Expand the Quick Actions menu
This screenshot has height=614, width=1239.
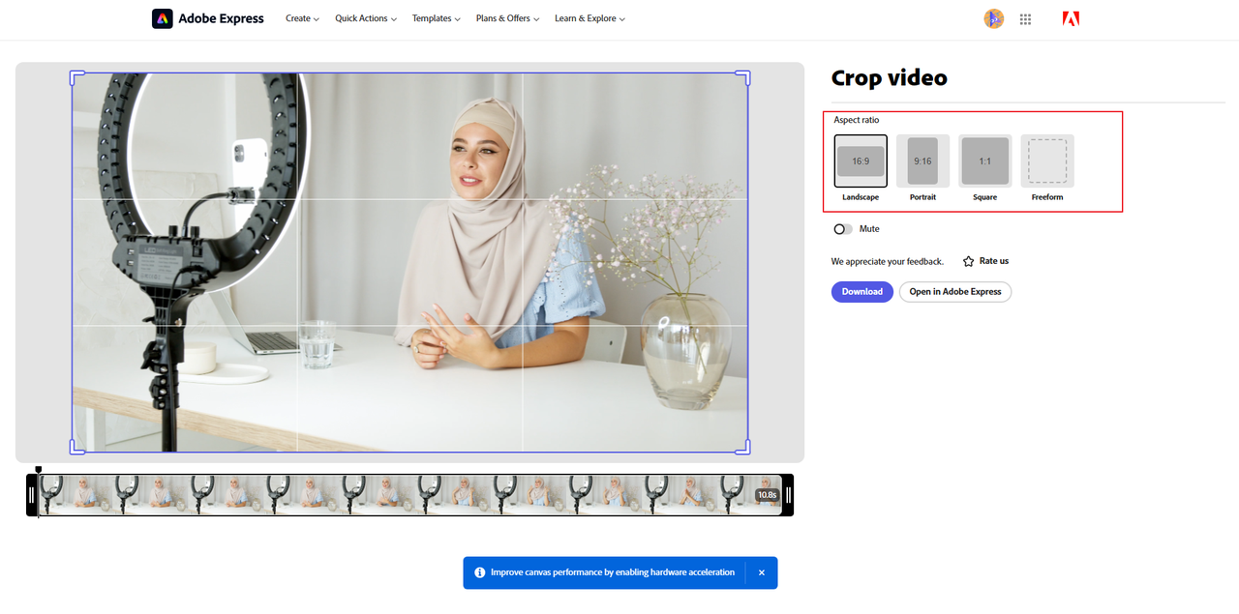[366, 18]
